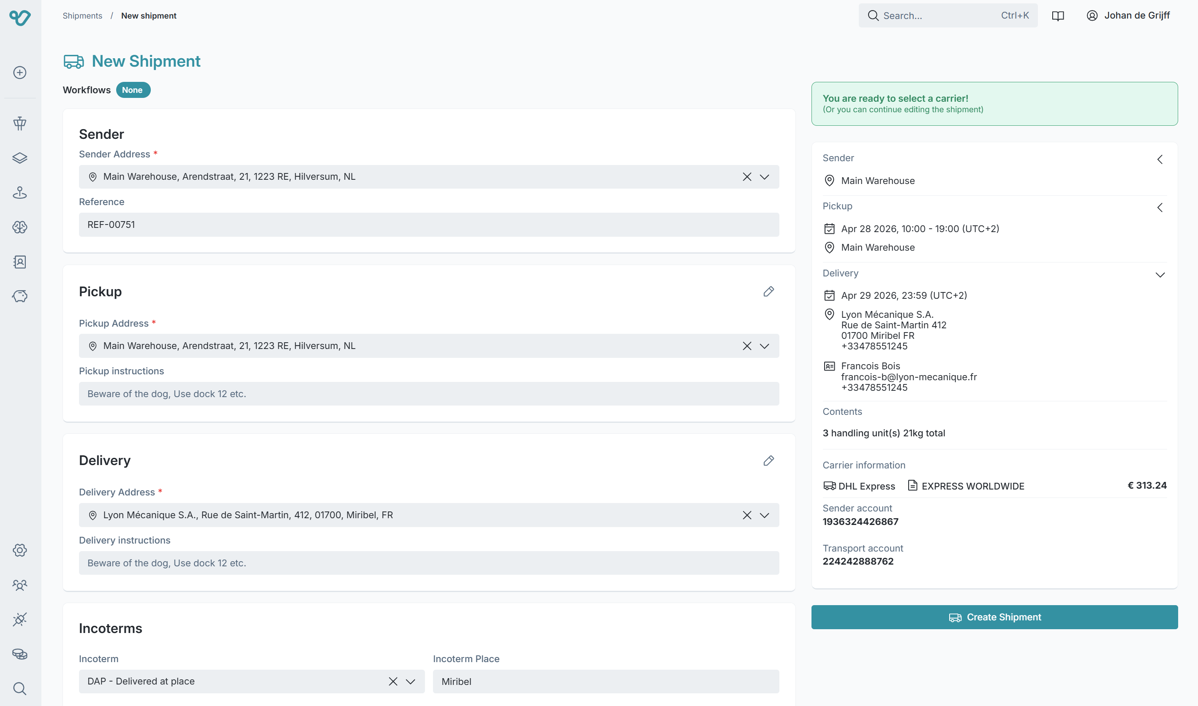Go to Shipments breadcrumb
1198x706 pixels.
click(x=82, y=16)
